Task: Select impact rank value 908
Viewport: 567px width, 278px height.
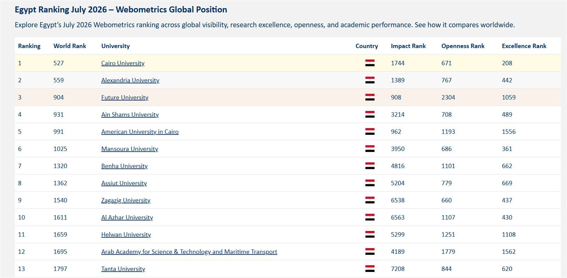Action: pyautogui.click(x=396, y=97)
